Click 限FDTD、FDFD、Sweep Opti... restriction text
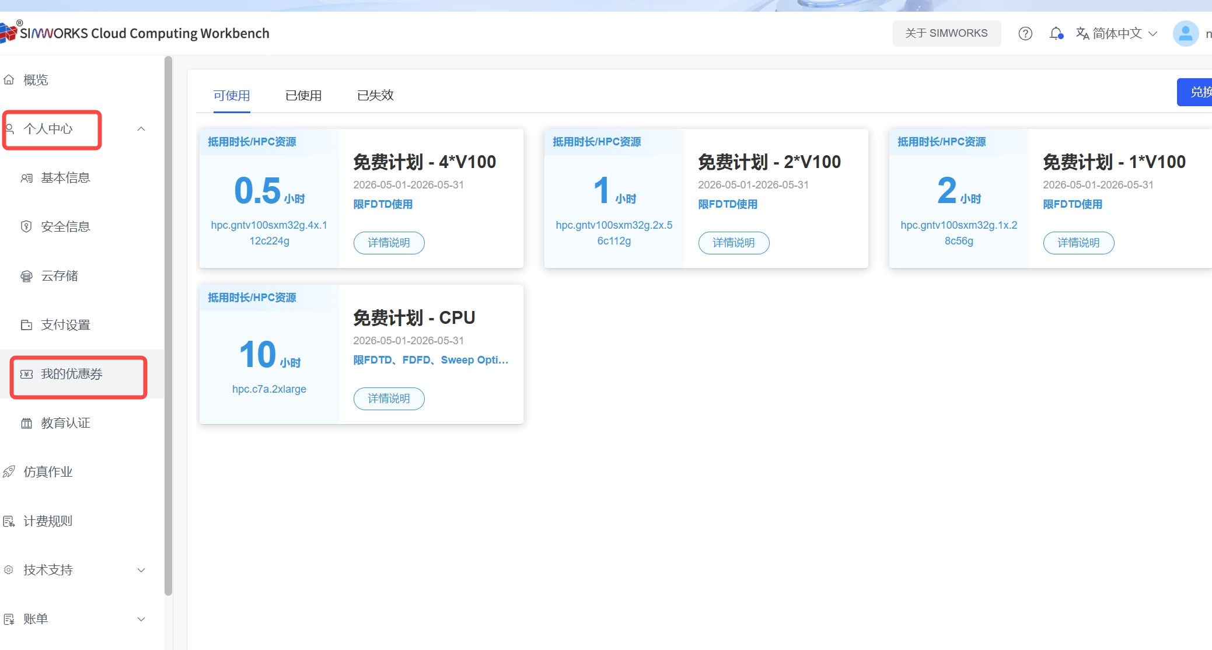 (x=431, y=360)
